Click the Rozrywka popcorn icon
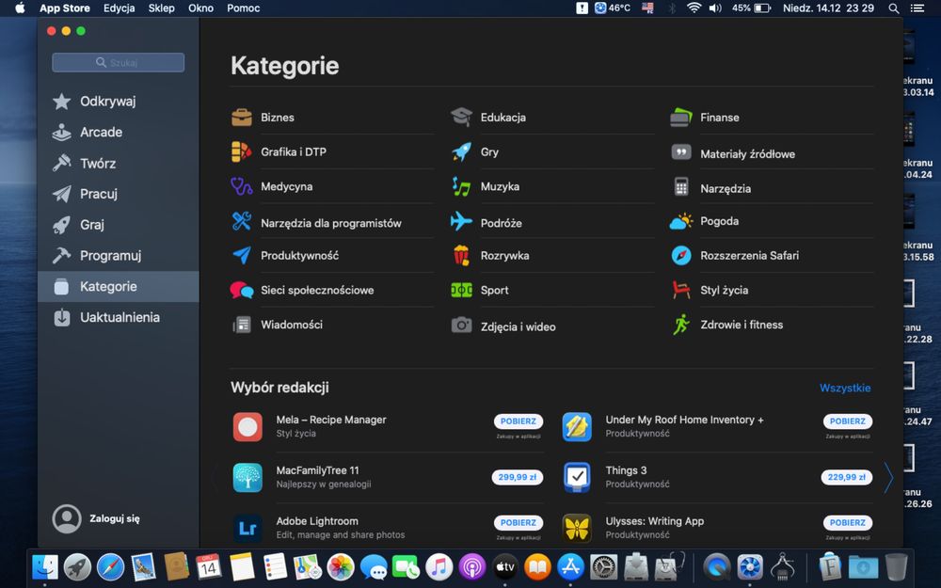The width and height of the screenshot is (941, 588). [461, 256]
